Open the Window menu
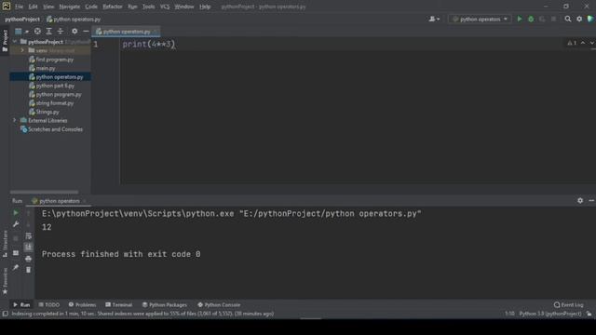Screen dimensions: 596x335 184,7
